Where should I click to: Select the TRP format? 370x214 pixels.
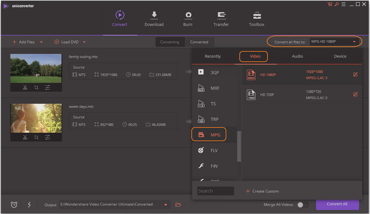pos(214,119)
